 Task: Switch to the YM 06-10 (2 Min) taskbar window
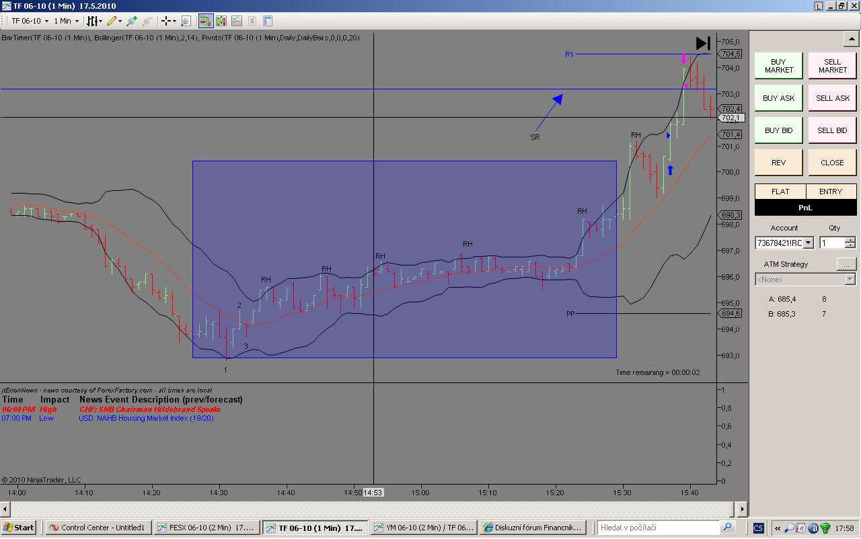[x=424, y=528]
